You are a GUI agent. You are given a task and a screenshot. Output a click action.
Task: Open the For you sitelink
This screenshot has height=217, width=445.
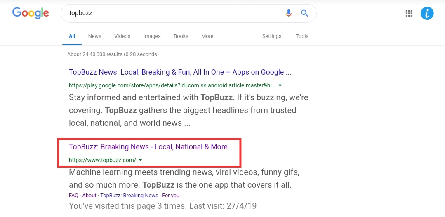pos(171,196)
